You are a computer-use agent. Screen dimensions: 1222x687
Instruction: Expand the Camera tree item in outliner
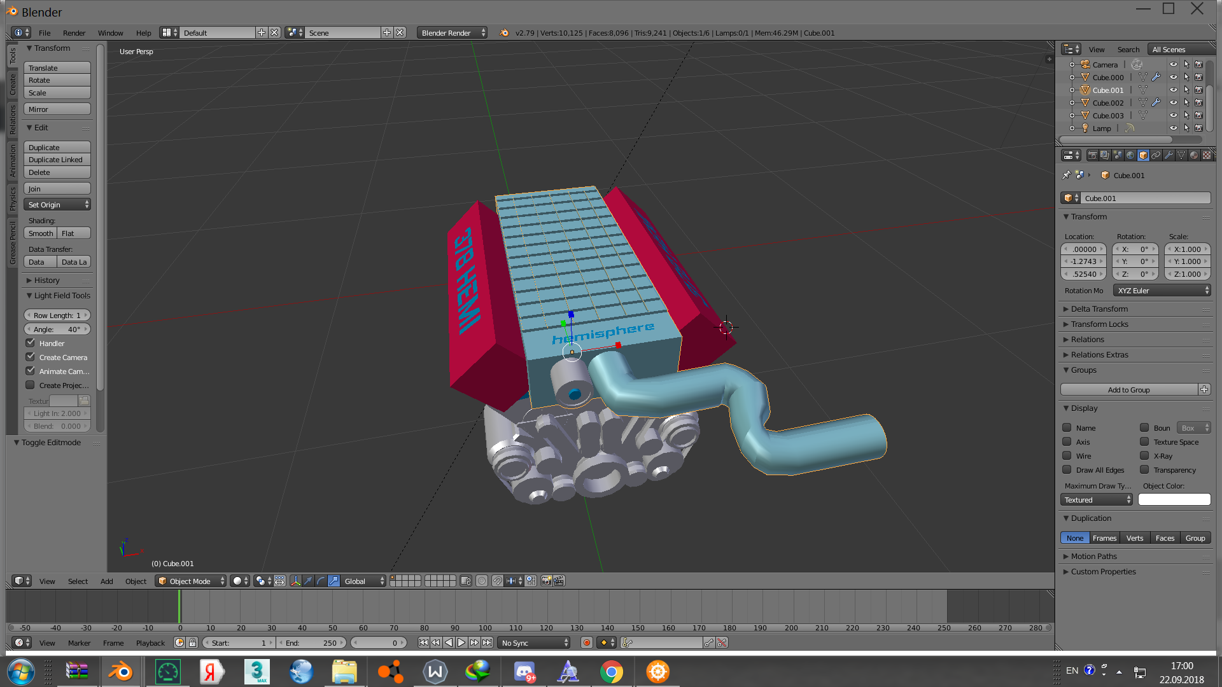point(1072,65)
